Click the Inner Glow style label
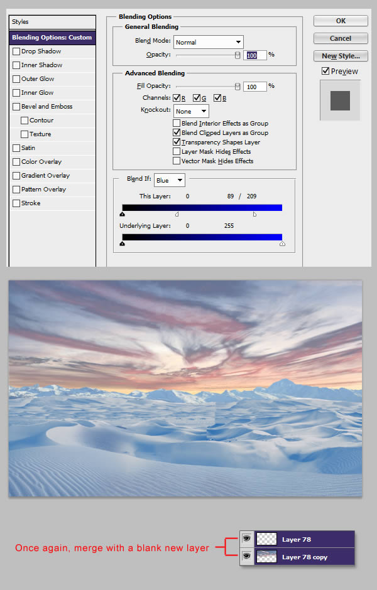This screenshot has height=590, width=377. 37,92
